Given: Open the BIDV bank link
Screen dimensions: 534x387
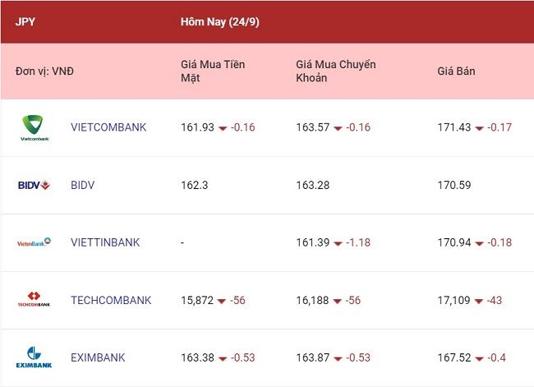Looking at the screenshot, I should (83, 185).
